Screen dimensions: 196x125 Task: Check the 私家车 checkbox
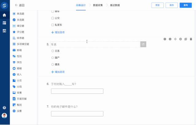(53, 25)
